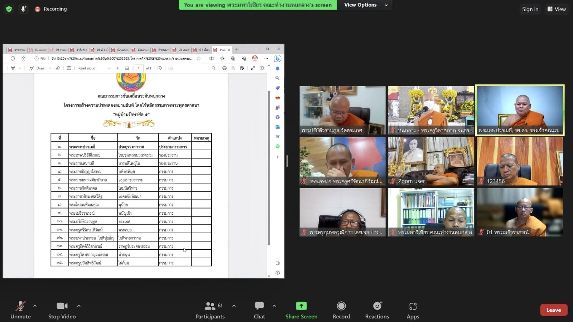
Task: Rotate the PDF page
Action: pos(160,68)
